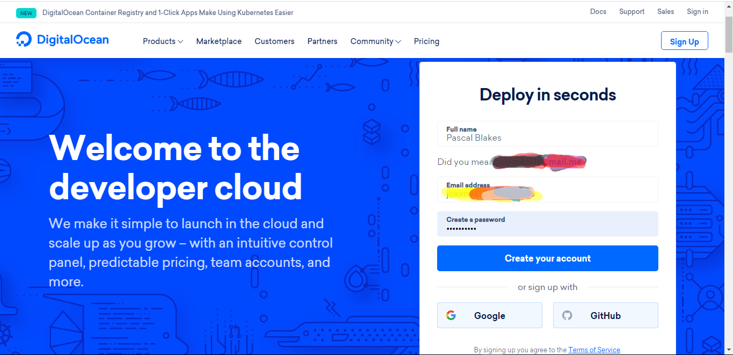This screenshot has width=733, height=355.
Task: Open the Terms of Service link
Action: coord(594,350)
